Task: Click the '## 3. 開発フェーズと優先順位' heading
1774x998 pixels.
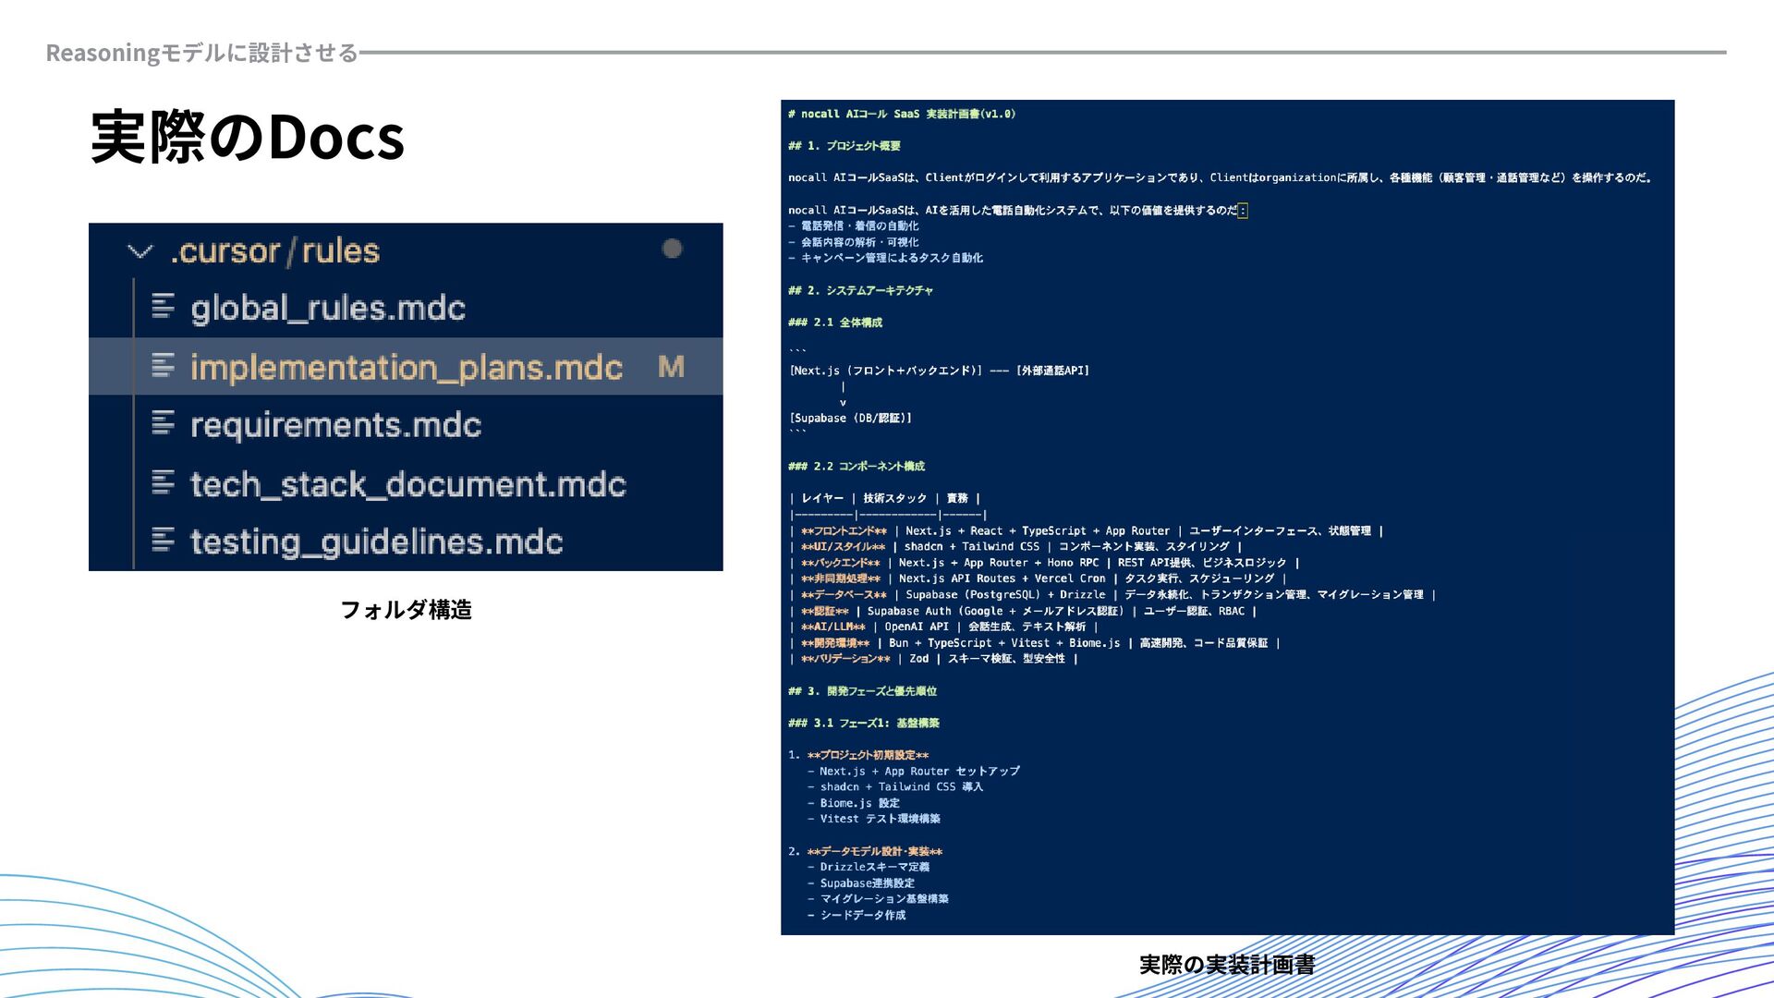Action: point(863,691)
